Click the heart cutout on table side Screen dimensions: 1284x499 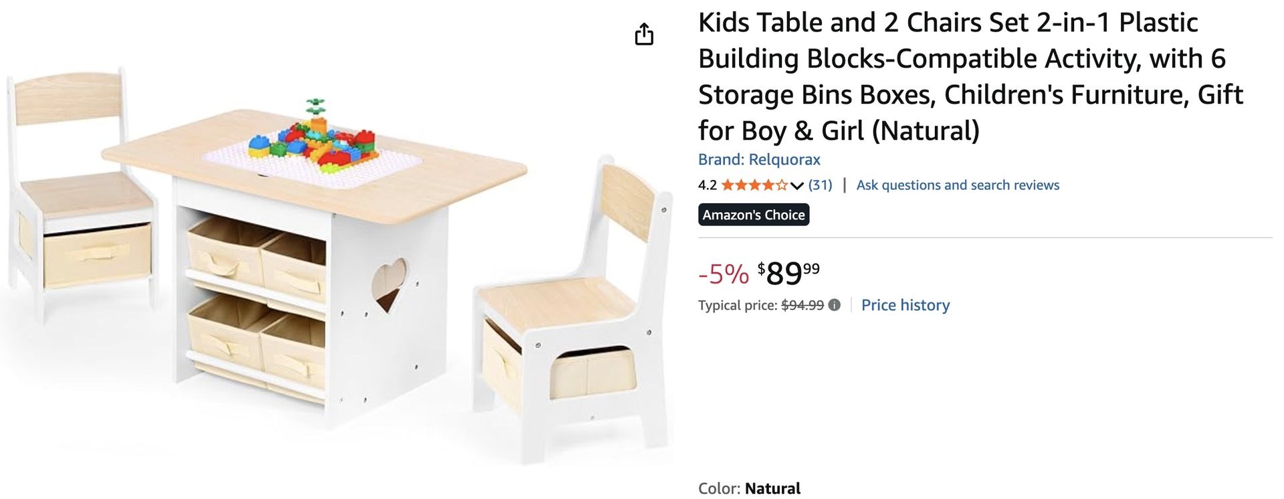(x=389, y=284)
